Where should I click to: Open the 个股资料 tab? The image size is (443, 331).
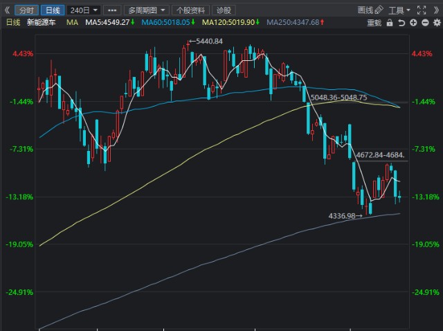pos(190,10)
